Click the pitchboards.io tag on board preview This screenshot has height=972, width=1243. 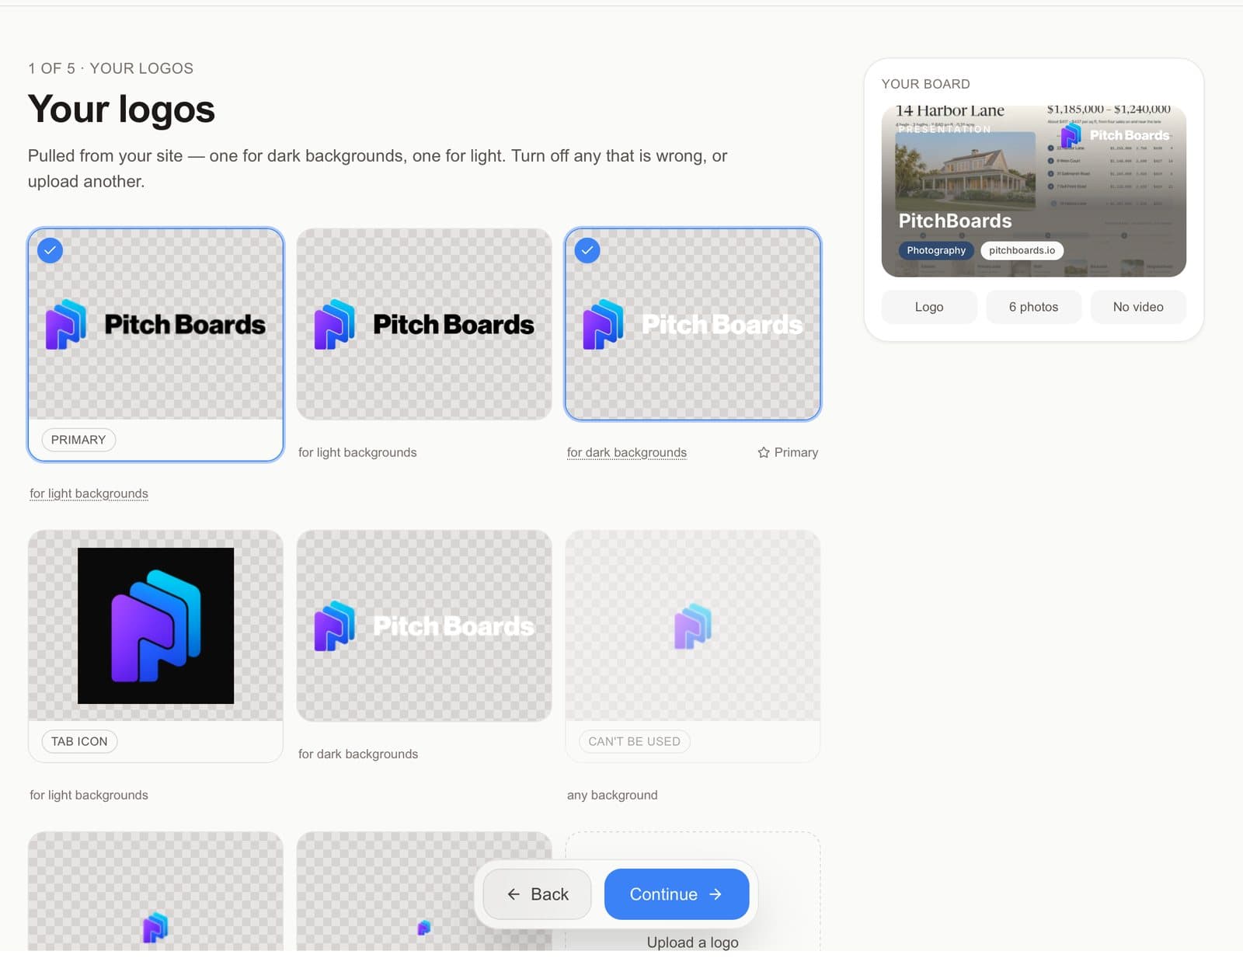pos(1022,250)
